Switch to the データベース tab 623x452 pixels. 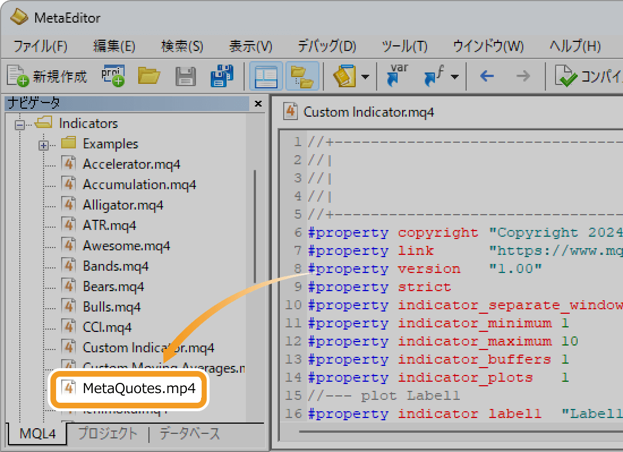(x=190, y=433)
